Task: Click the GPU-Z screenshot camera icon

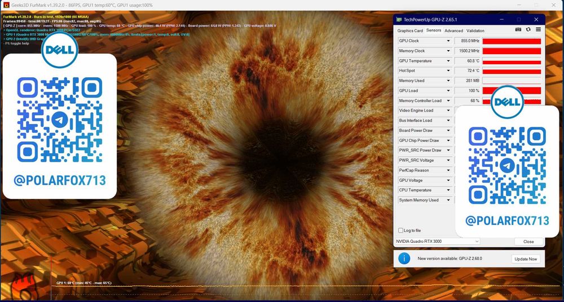Action: point(518,29)
